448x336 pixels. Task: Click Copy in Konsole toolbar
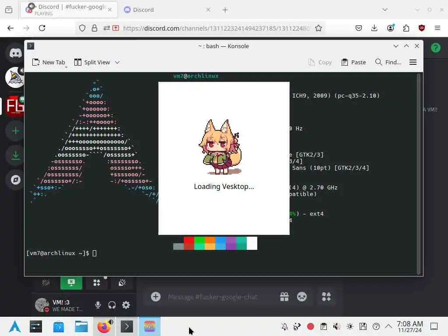[x=320, y=62]
